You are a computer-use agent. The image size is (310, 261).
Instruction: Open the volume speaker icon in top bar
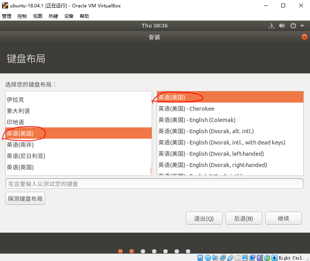[x=282, y=26]
